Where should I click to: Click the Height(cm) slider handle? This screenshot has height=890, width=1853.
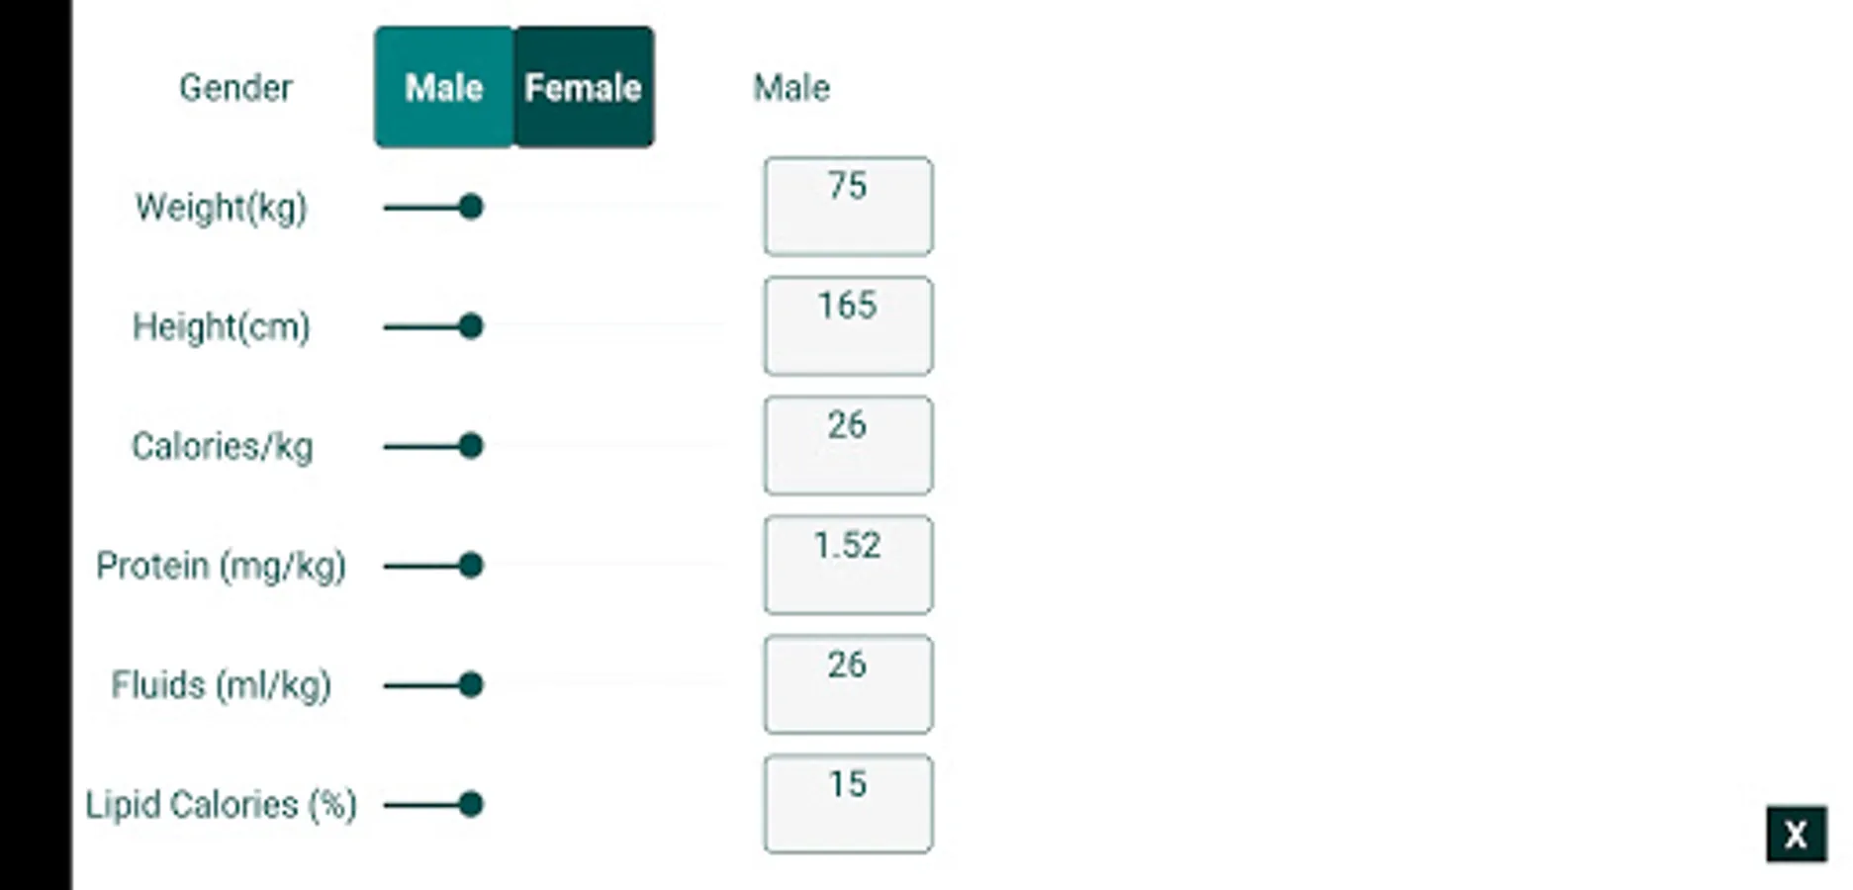tap(471, 326)
